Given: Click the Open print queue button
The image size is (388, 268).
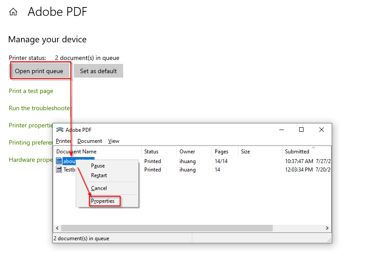Looking at the screenshot, I should coord(40,71).
